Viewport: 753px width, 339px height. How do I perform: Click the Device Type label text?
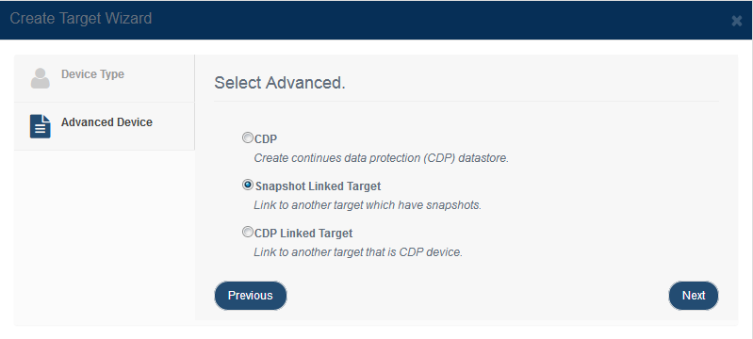pos(92,74)
